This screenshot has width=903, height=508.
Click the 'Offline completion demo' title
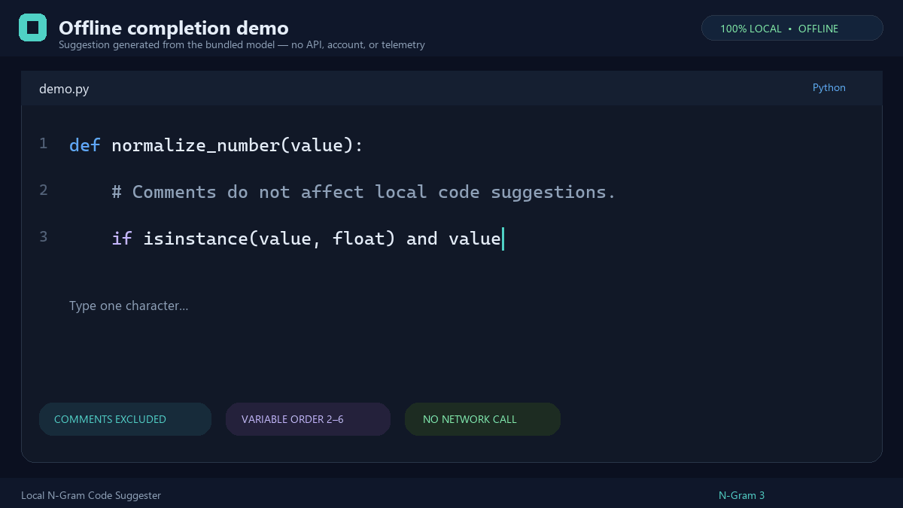pos(174,28)
